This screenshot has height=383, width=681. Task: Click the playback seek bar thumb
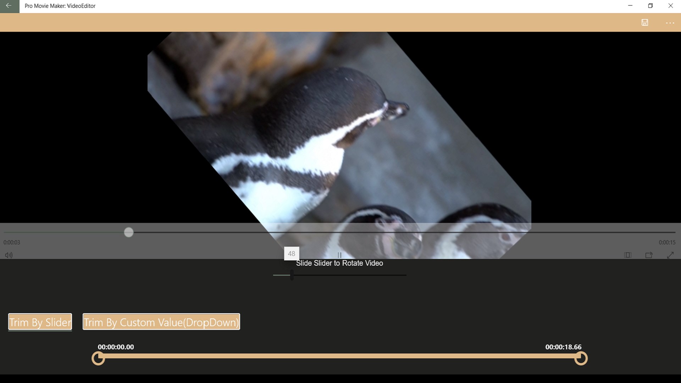coord(129,232)
